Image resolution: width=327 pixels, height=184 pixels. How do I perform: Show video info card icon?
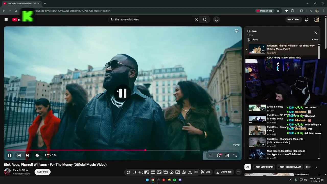237,31
